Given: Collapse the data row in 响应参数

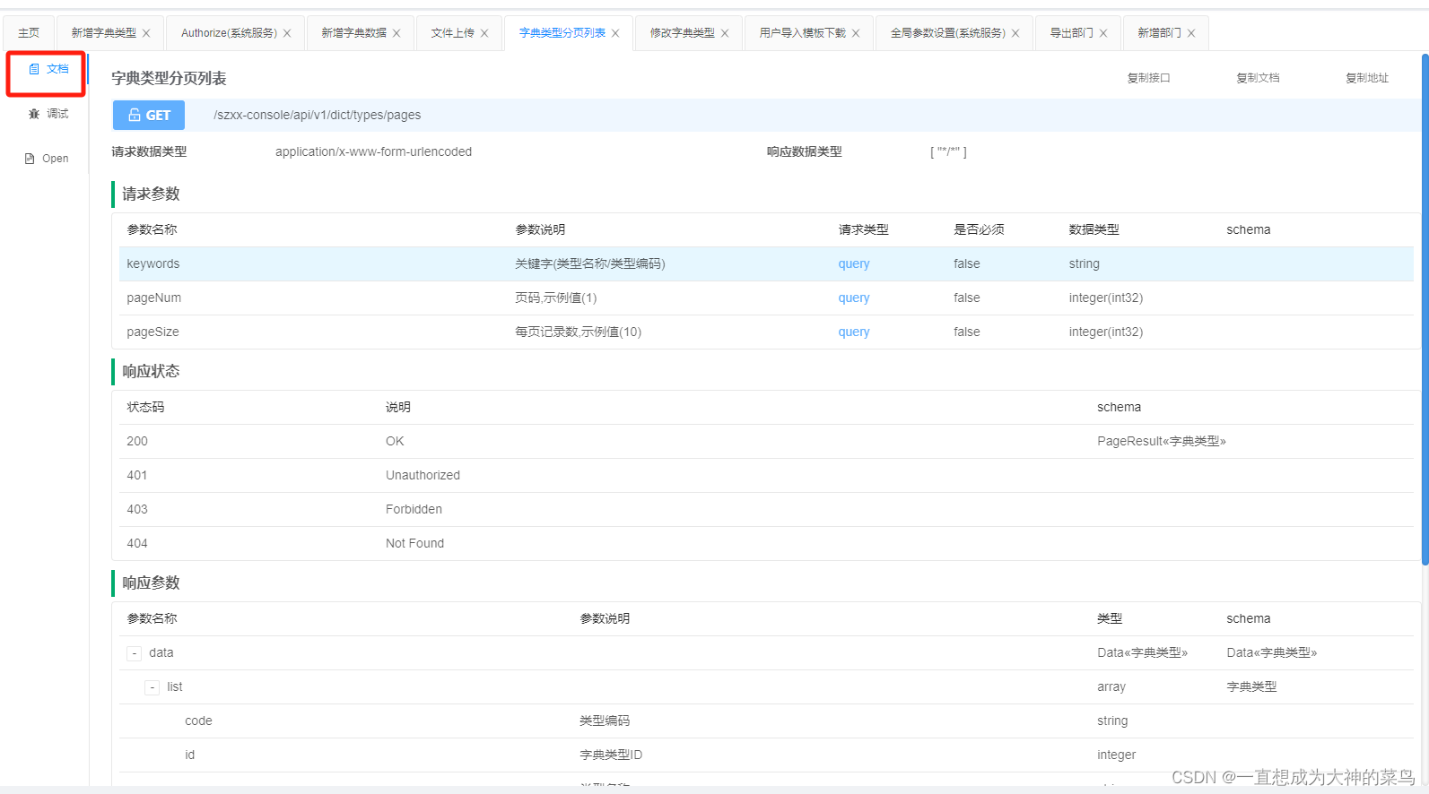Looking at the screenshot, I should pyautogui.click(x=134, y=653).
